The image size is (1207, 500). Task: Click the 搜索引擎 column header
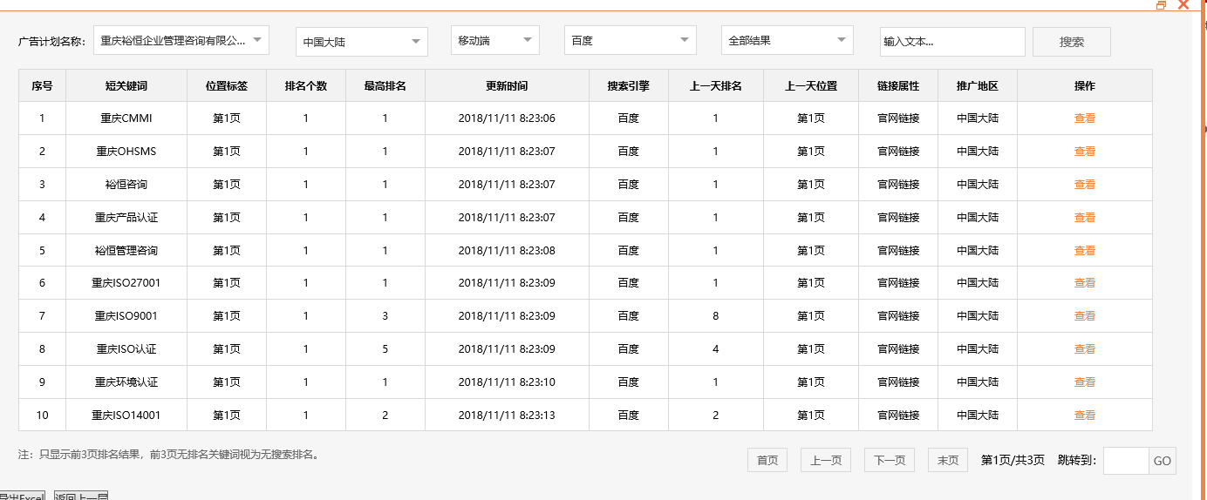tap(629, 86)
